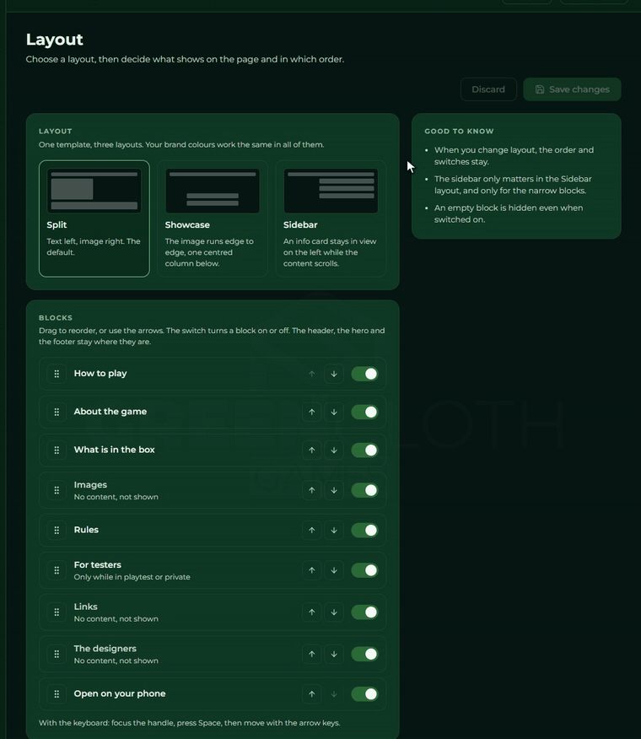Turn off the About the game switch

365,412
